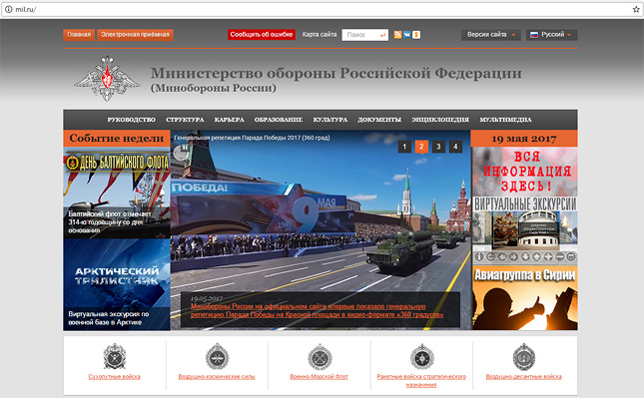Open Электронная приёмная
The width and height of the screenshot is (644, 398).
(x=135, y=35)
